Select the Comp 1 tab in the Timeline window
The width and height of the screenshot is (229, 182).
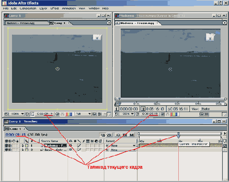[15, 129]
